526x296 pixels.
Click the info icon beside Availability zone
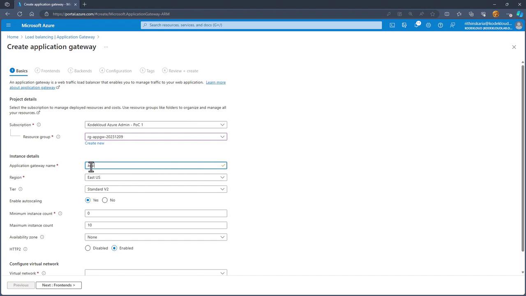click(x=42, y=237)
